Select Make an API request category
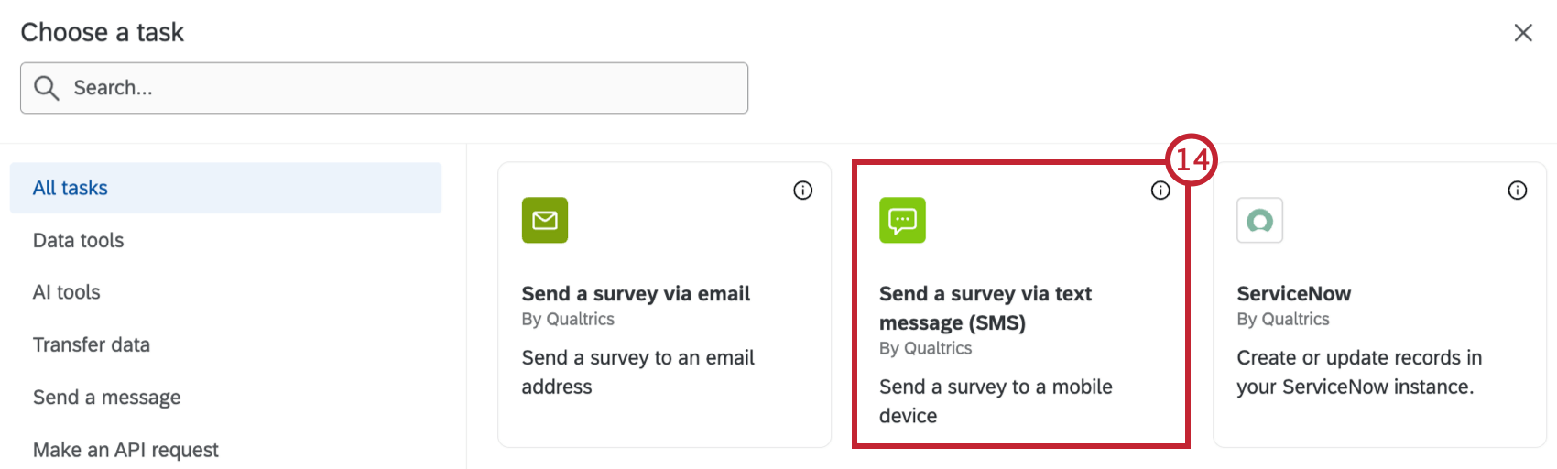Image resolution: width=1557 pixels, height=469 pixels. click(x=126, y=450)
